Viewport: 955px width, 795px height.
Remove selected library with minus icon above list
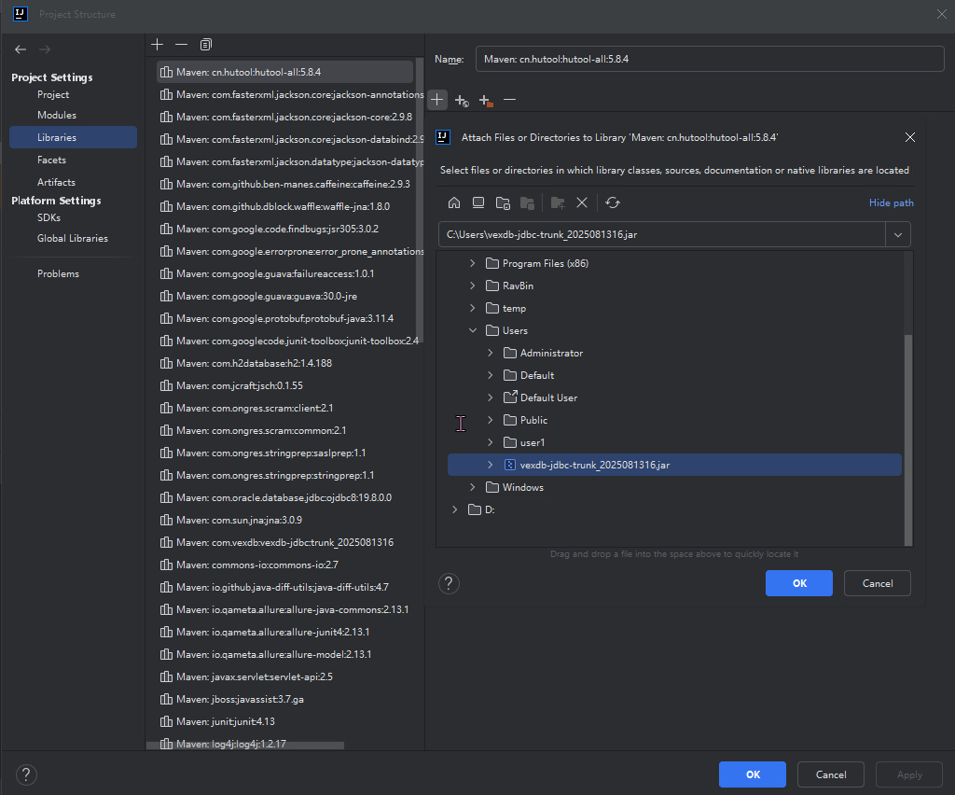tap(182, 45)
